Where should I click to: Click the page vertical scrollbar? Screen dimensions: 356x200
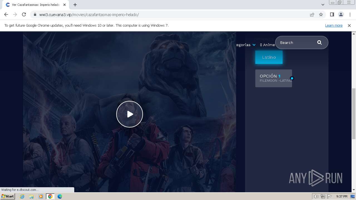pyautogui.click(x=353, y=113)
